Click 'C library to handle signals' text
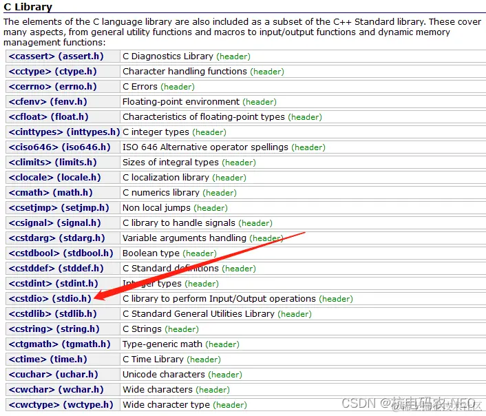The image size is (486, 416). click(179, 223)
